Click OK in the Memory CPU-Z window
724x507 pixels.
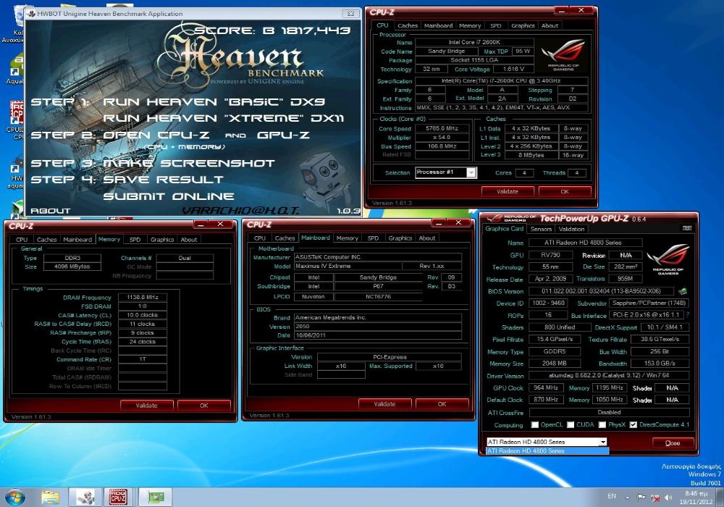coord(203,406)
